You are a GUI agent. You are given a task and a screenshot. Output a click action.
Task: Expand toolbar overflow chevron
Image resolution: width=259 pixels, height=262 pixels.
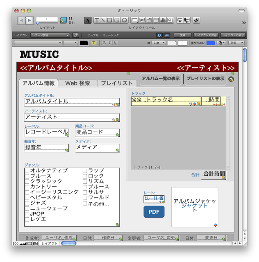coord(244,23)
